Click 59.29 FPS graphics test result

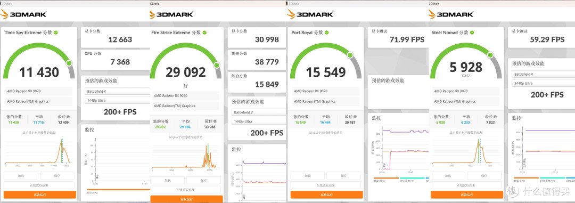pyautogui.click(x=547, y=39)
